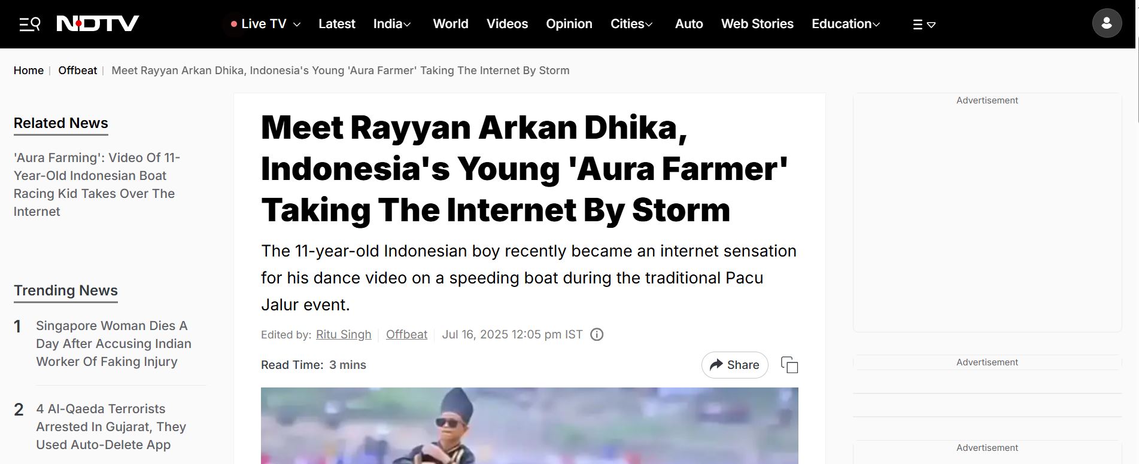Expand the India dropdown menu
This screenshot has width=1139, height=464.
tap(392, 24)
